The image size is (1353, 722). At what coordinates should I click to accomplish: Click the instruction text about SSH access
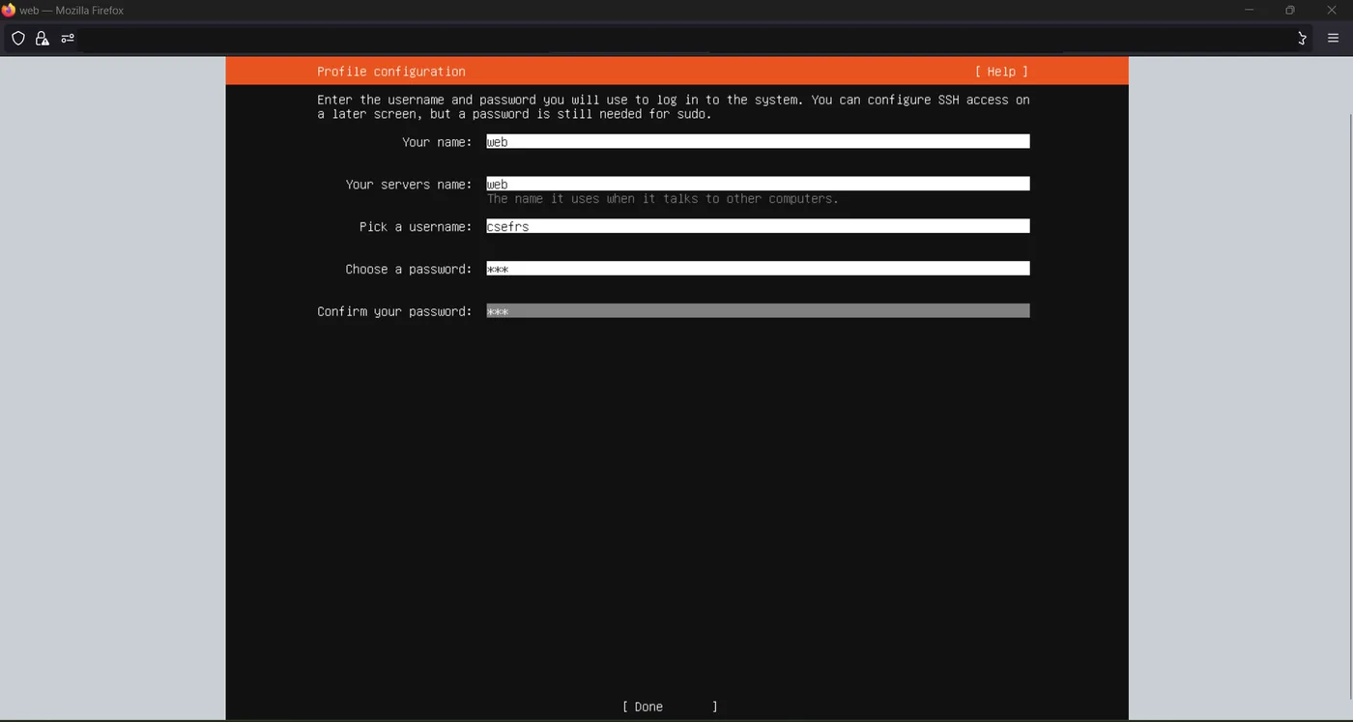[x=674, y=107]
